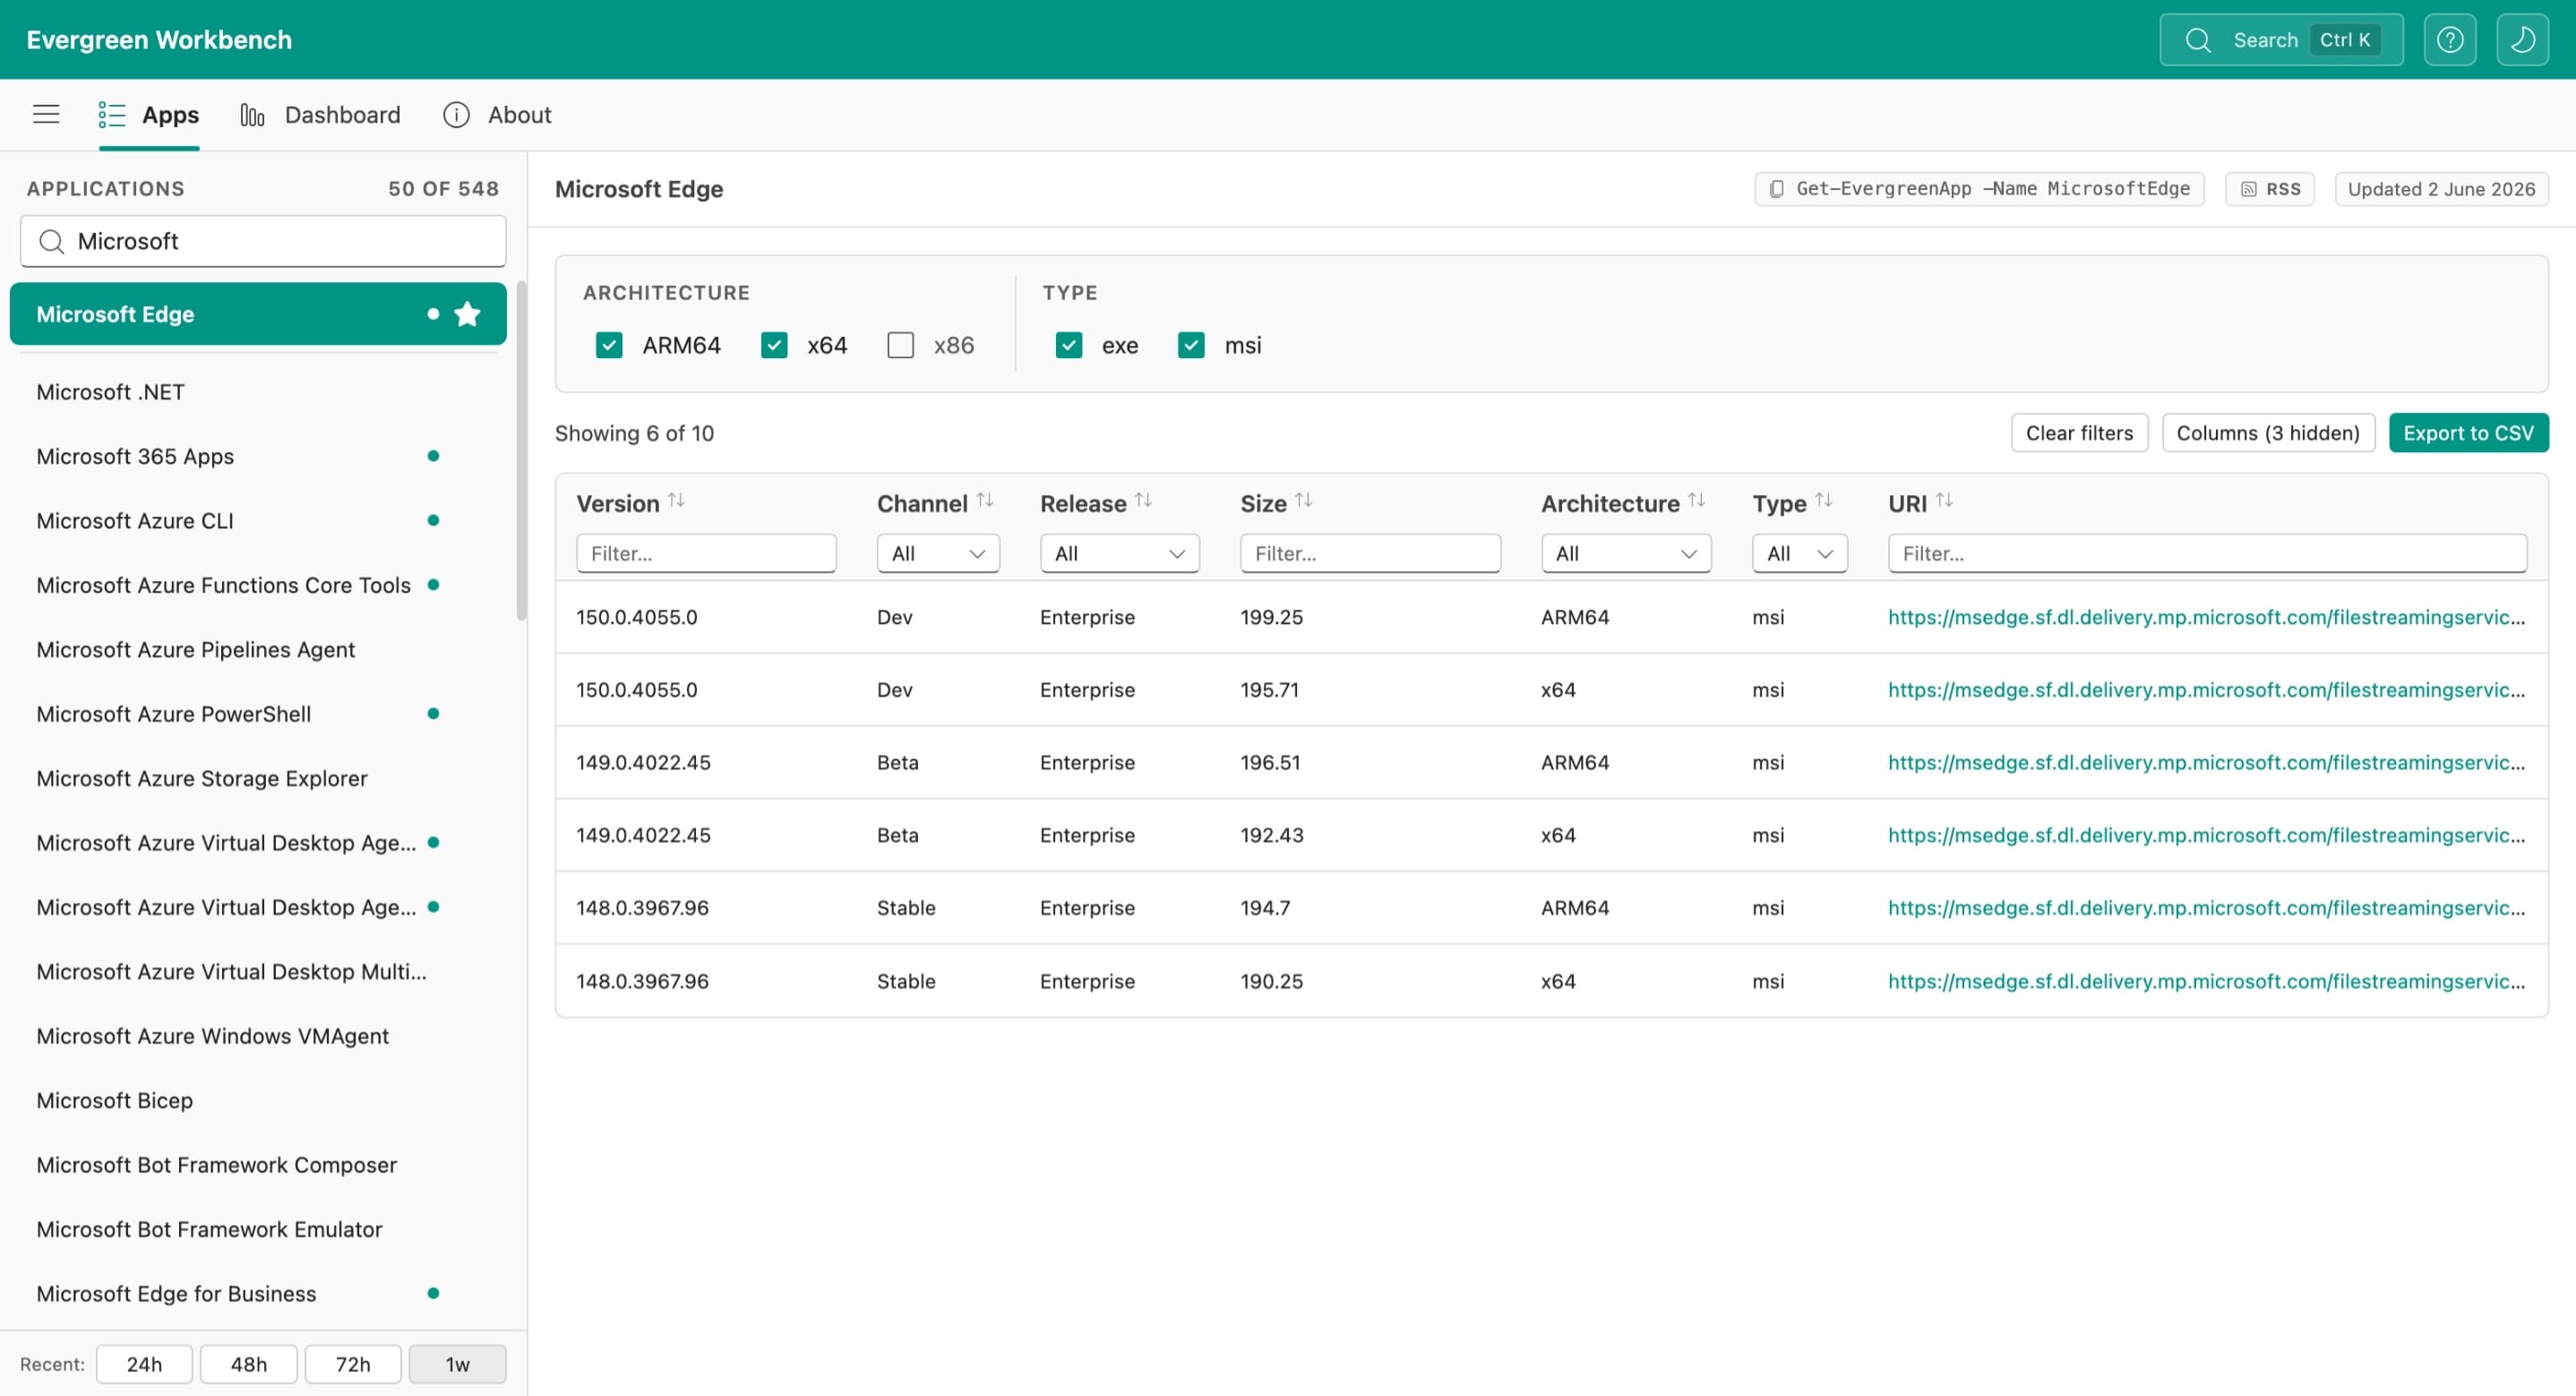Click the About info icon

(x=456, y=115)
